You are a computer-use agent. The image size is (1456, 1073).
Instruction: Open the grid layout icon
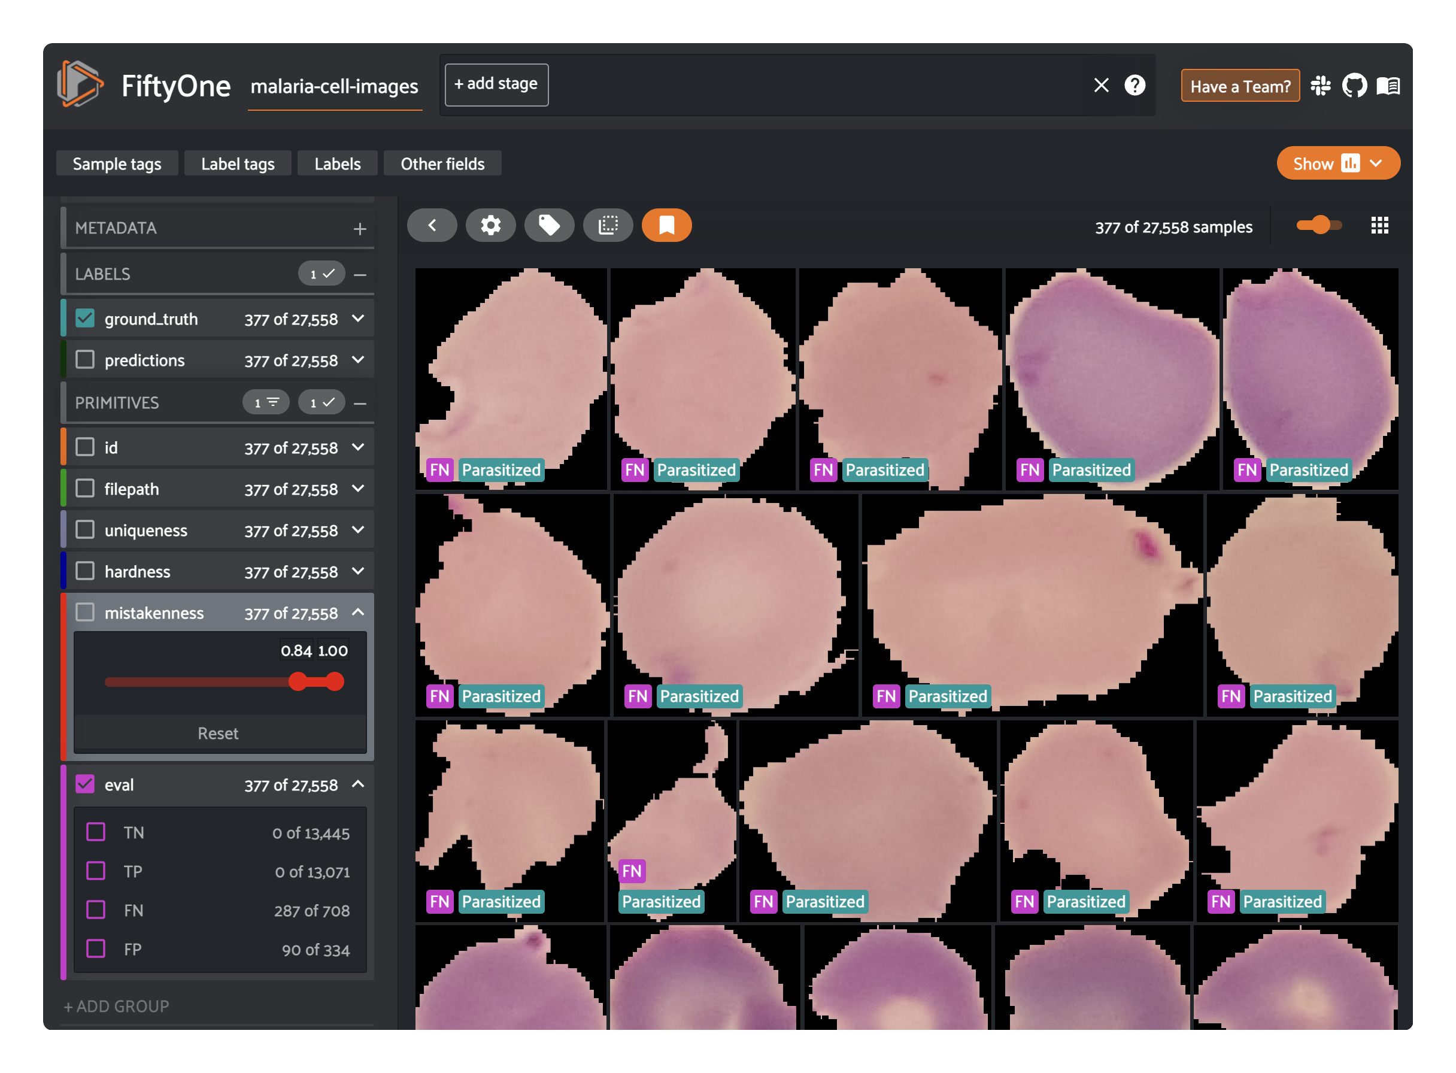[x=1379, y=225]
